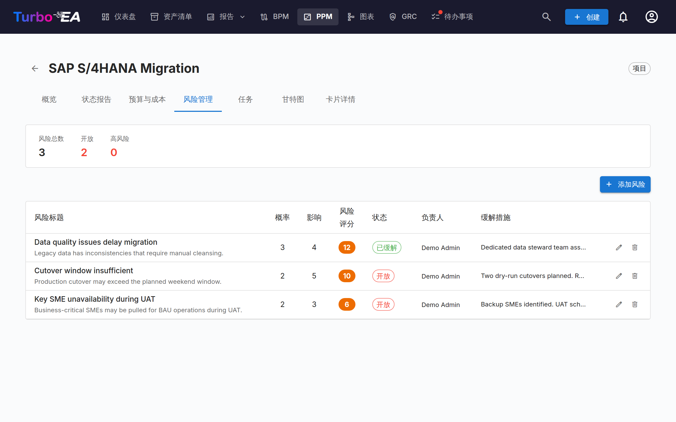Click the Turbo EA logo
The height and width of the screenshot is (422, 676).
coord(47,17)
